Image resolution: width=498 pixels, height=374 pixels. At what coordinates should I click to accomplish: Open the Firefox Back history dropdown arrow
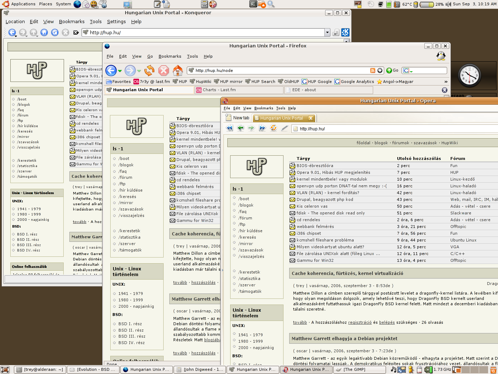(x=120, y=71)
